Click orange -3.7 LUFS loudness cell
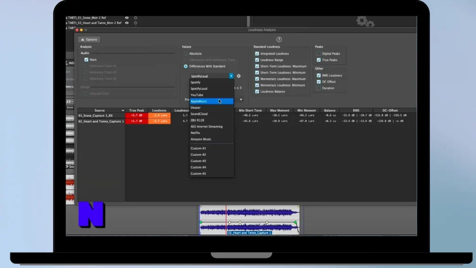Viewport: 476px width, 268px height. tap(159, 121)
